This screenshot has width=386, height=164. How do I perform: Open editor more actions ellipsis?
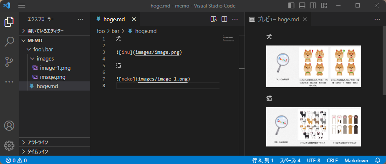pos(235,19)
